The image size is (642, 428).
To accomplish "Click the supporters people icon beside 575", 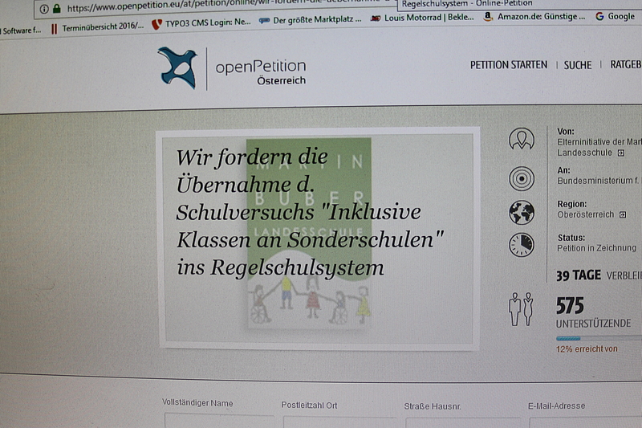I will (521, 308).
